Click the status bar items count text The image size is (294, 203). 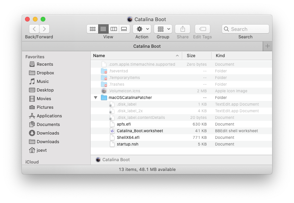[x=147, y=169]
